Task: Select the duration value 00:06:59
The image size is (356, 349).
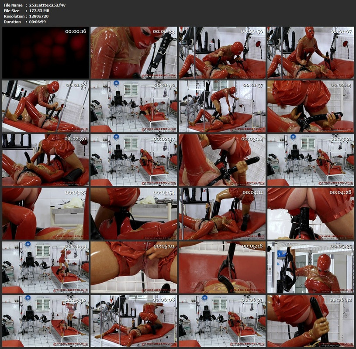Action: (x=37, y=22)
